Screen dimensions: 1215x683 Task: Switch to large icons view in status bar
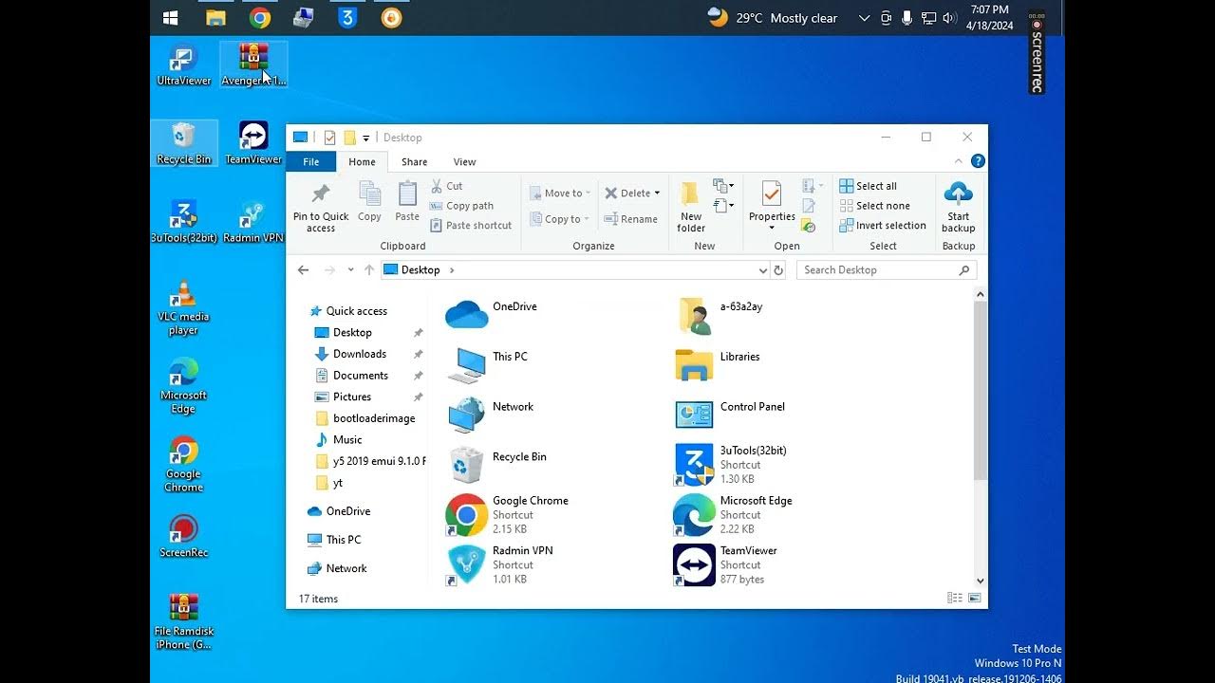click(974, 599)
